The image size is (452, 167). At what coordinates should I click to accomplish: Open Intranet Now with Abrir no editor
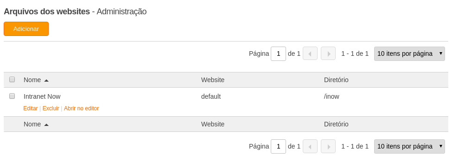(x=81, y=108)
